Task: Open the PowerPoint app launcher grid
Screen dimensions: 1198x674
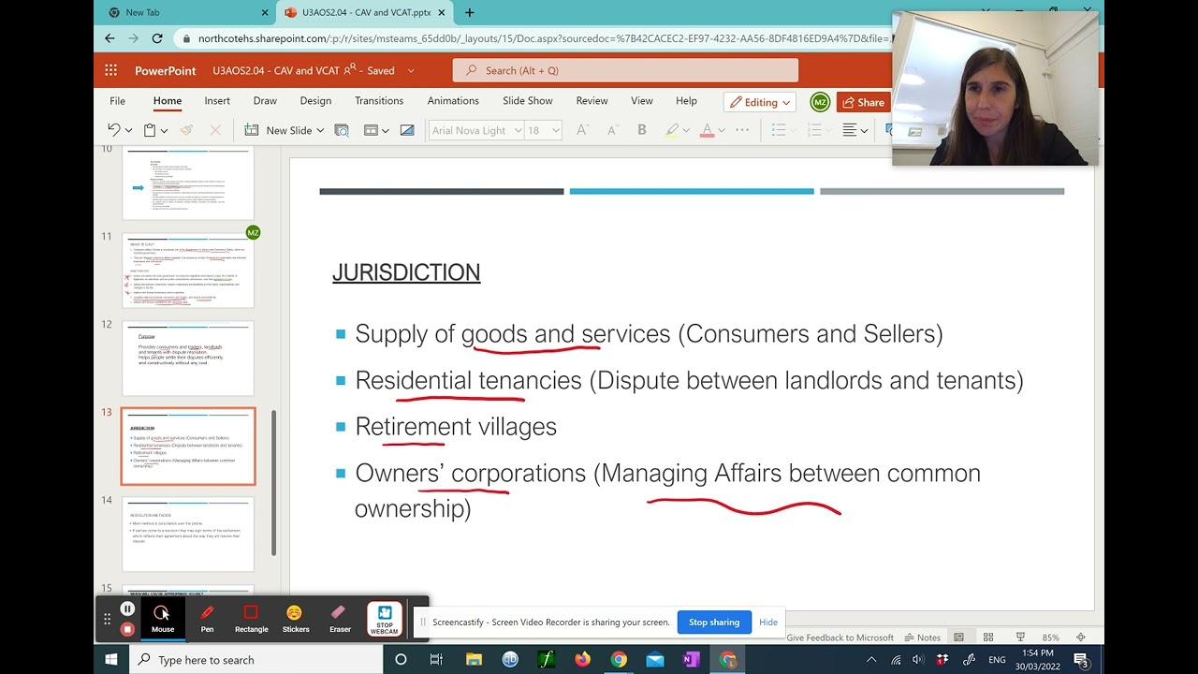Action: 111,70
